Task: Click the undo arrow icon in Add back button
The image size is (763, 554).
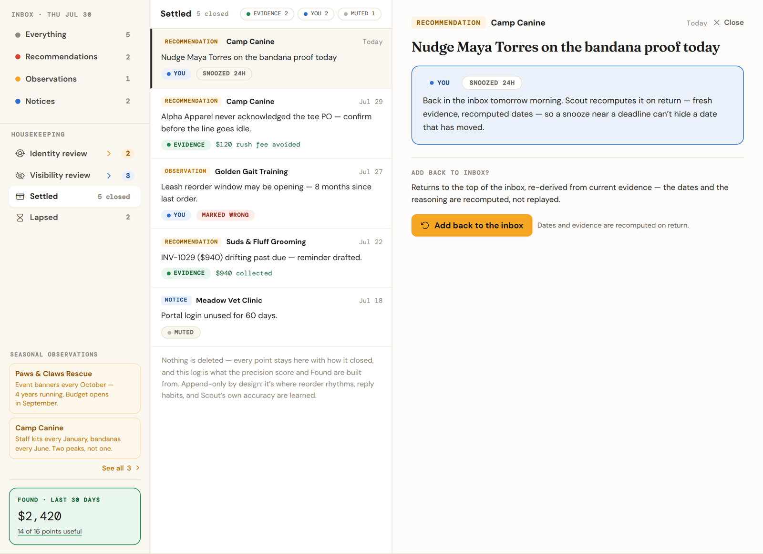Action: (425, 225)
